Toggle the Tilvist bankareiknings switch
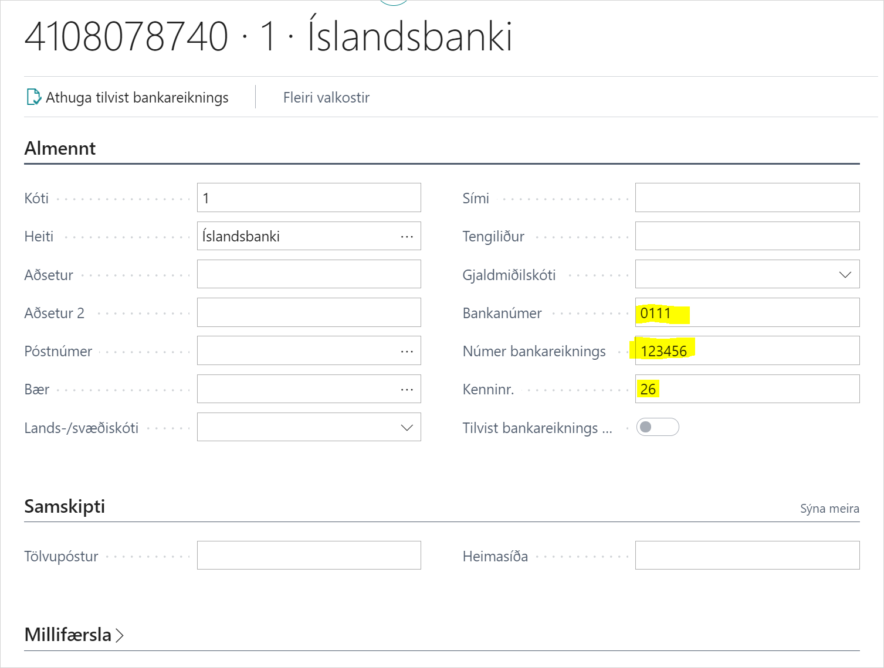 (x=657, y=427)
